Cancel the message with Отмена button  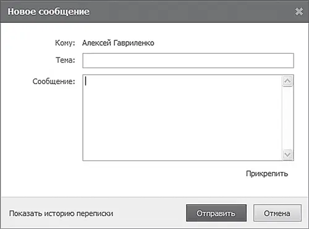point(277,213)
